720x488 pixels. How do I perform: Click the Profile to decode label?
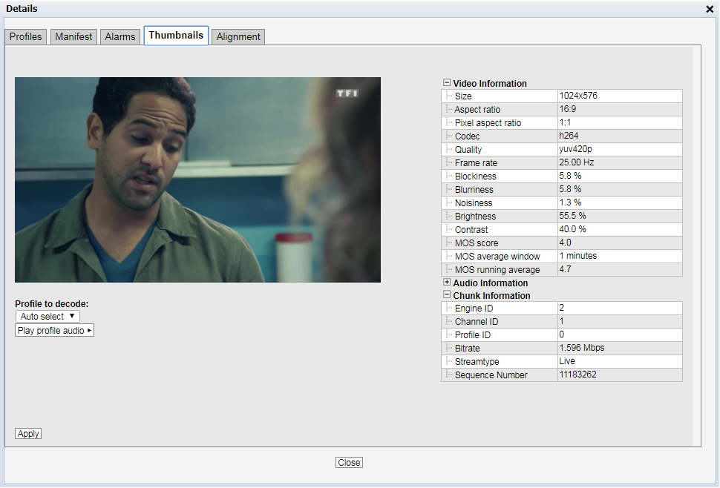tap(51, 303)
